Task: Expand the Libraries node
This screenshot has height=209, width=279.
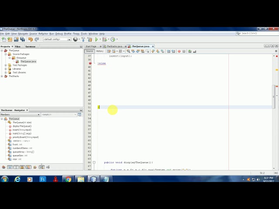Action: (6, 69)
